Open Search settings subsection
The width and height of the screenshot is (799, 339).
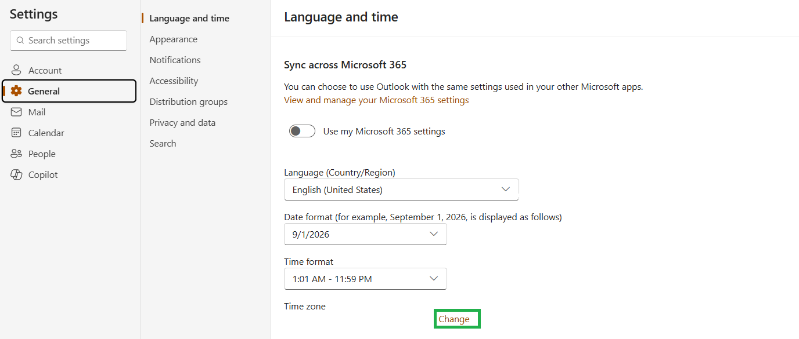click(x=163, y=144)
